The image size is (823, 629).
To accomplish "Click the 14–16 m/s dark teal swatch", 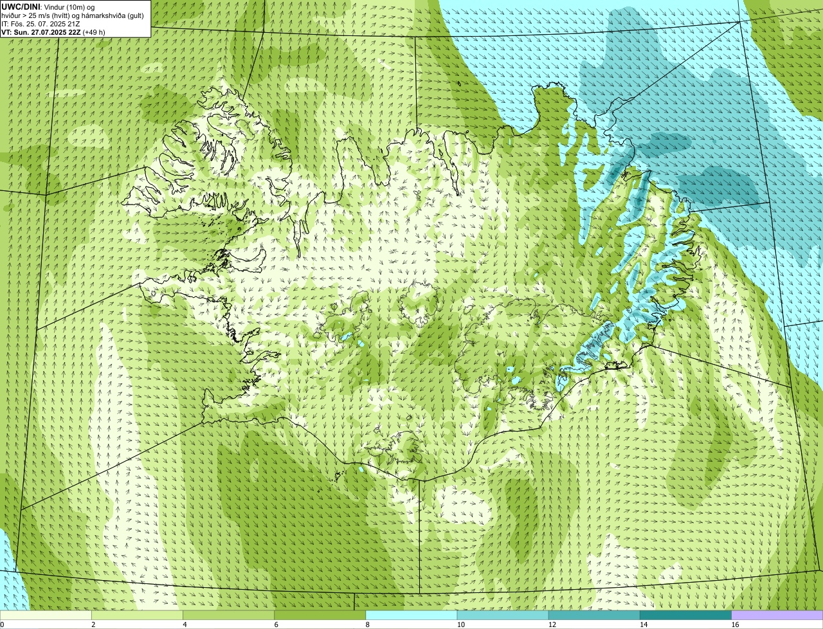I will click(x=686, y=615).
